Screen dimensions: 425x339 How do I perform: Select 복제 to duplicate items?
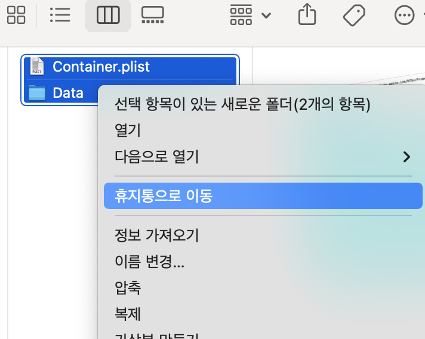(128, 314)
